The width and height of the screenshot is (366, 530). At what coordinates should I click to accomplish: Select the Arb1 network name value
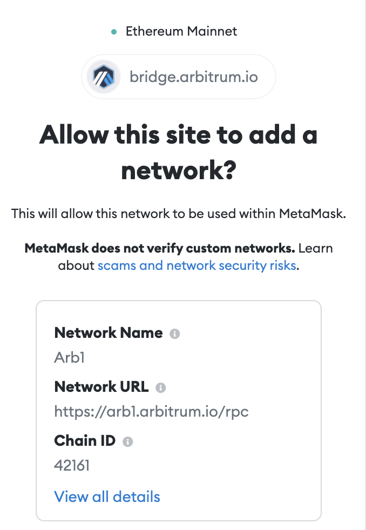70,357
